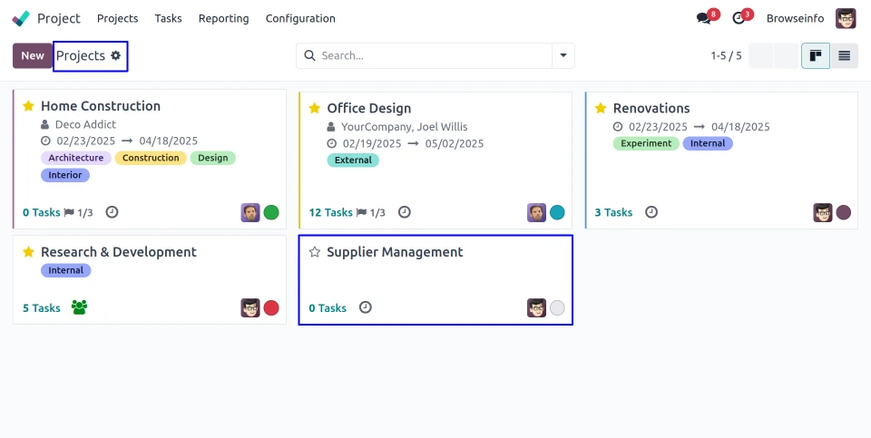Screen dimensions: 871x438
Task: Click people icon on Research & Development card
Action: click(79, 308)
